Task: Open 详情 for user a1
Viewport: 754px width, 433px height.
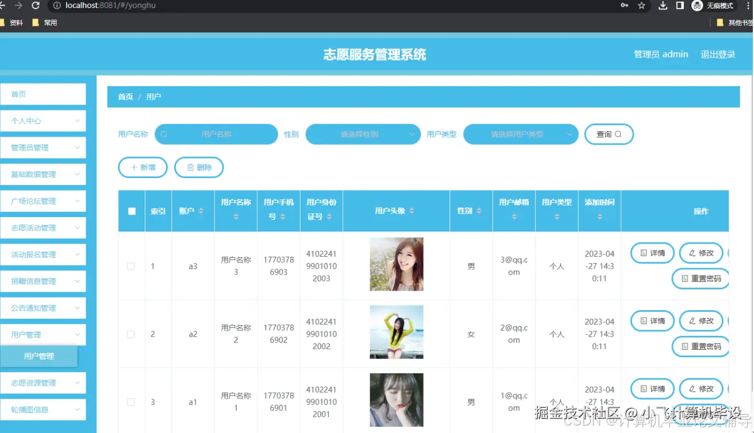Action: tap(652, 389)
